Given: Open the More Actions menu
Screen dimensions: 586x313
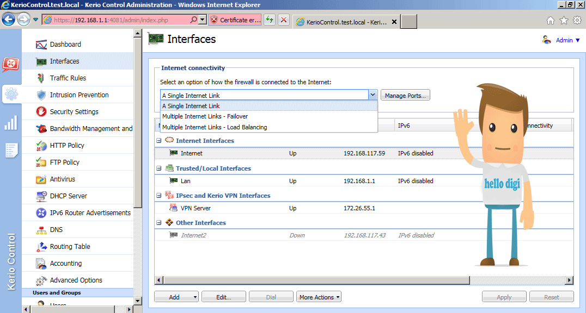Looking at the screenshot, I should coord(319,297).
